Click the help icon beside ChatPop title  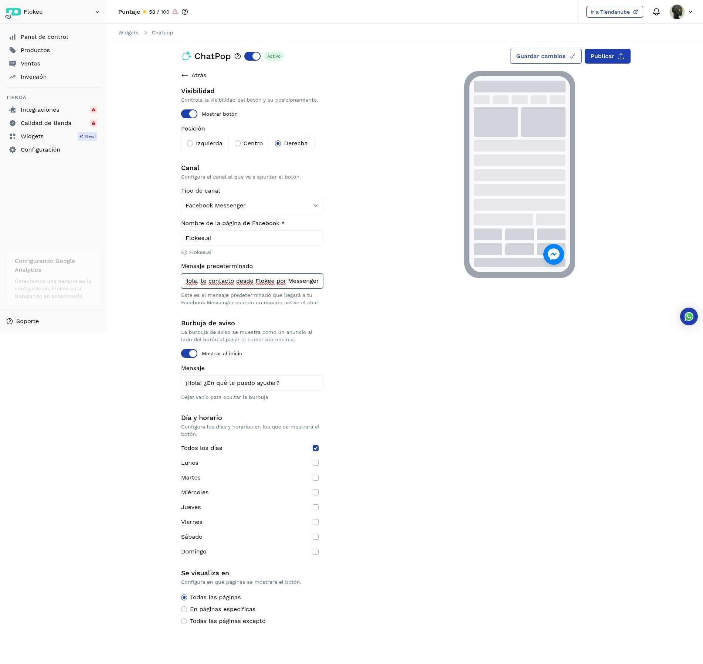point(238,56)
